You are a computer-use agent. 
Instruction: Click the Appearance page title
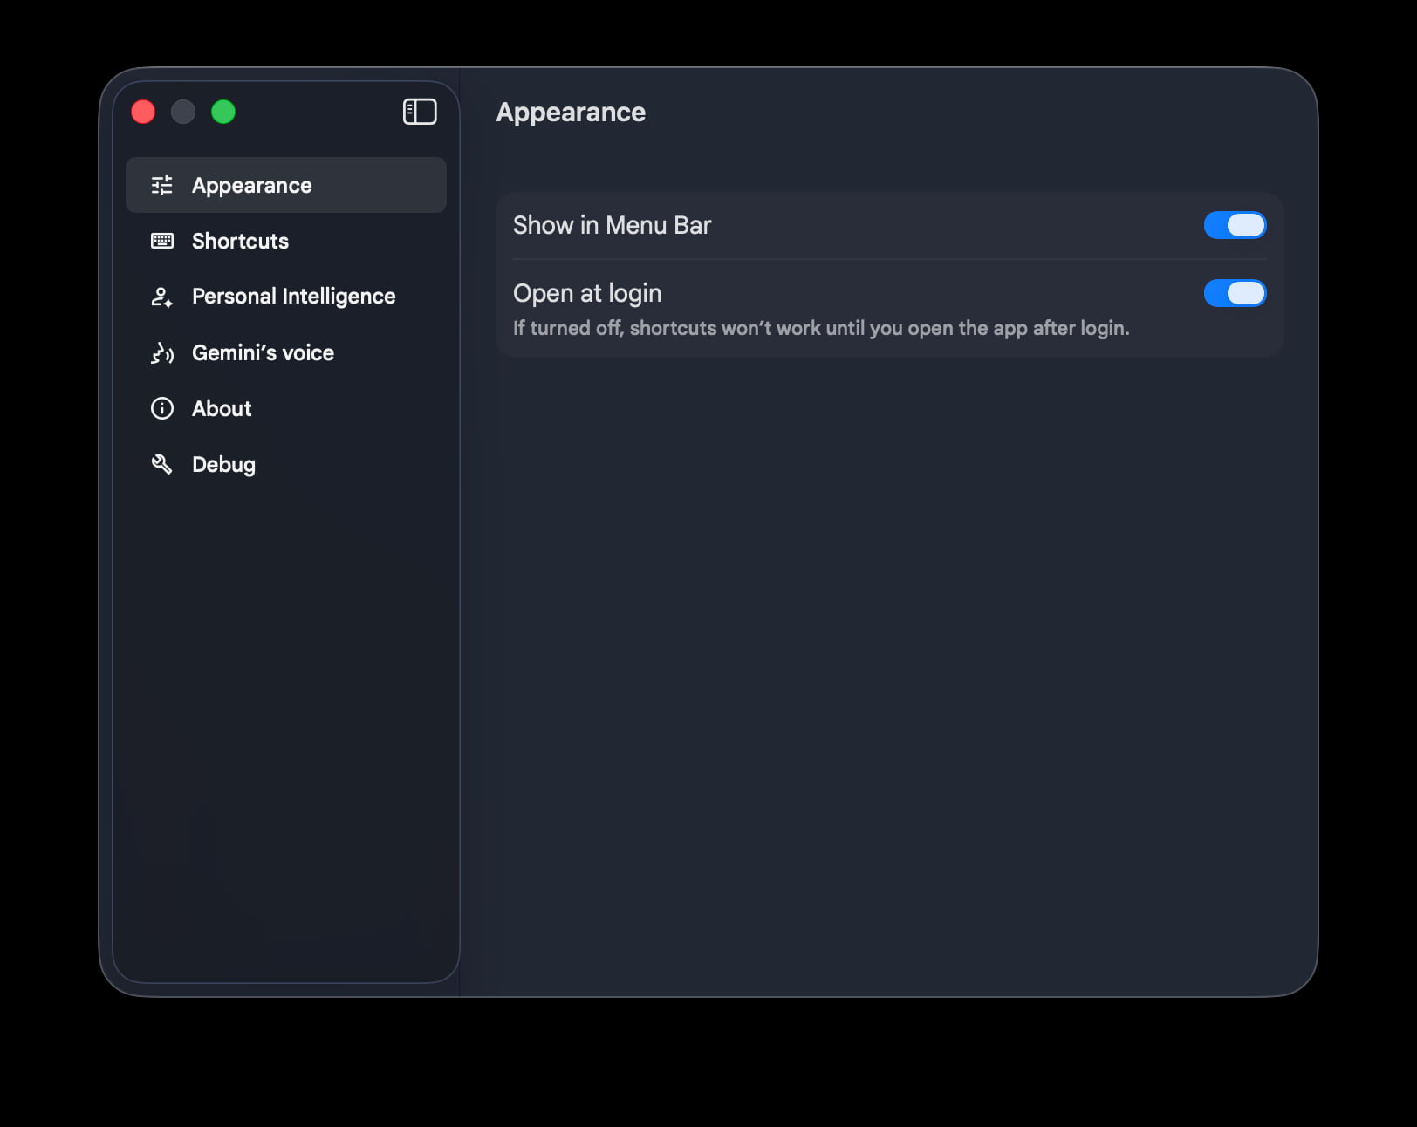click(571, 113)
